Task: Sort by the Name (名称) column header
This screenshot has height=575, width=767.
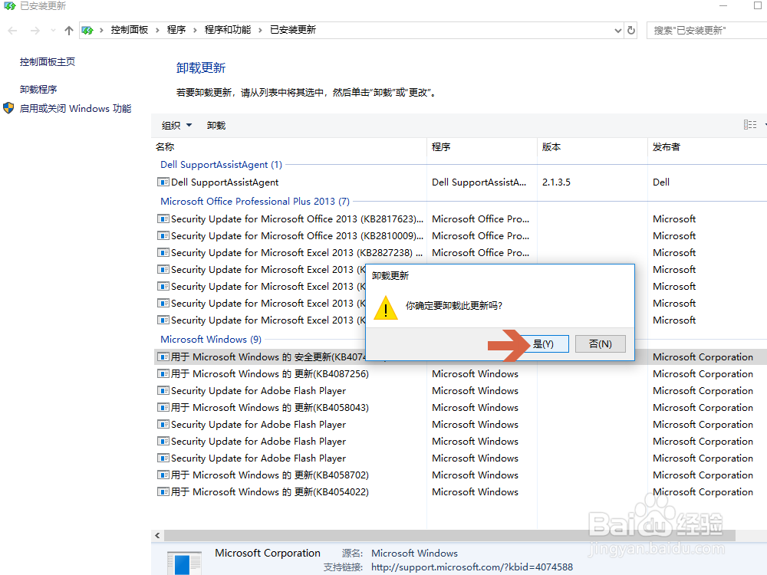Action: pos(288,146)
